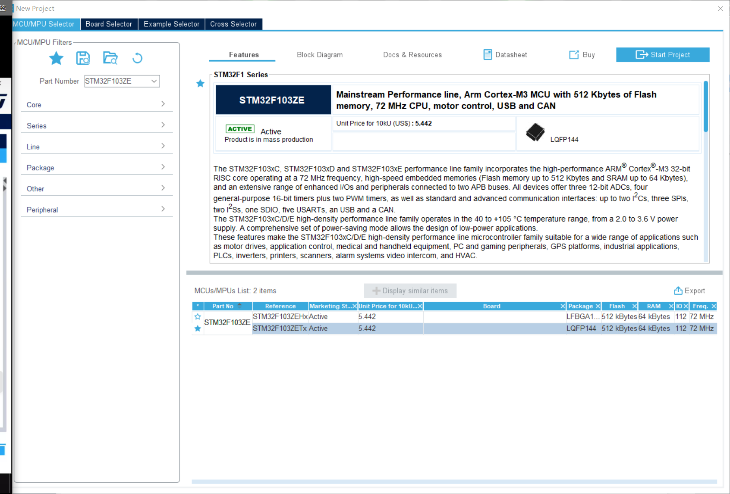
Task: Open the Block Diagram tab
Action: tap(320, 55)
